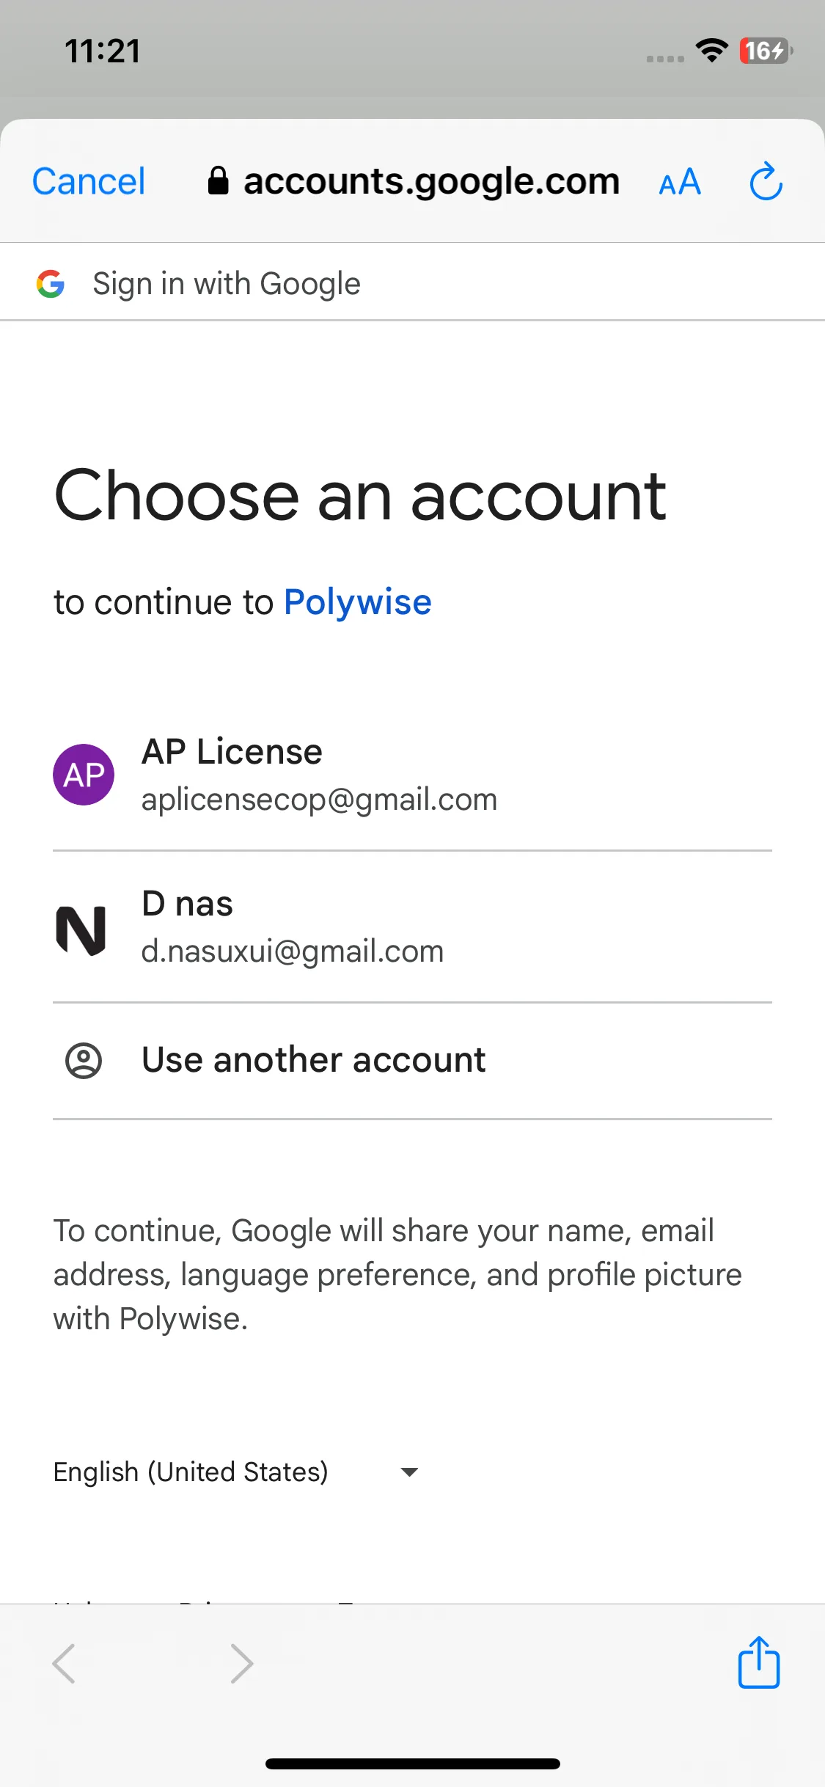This screenshot has width=825, height=1787.
Task: Open the Polywise link
Action: click(x=358, y=602)
